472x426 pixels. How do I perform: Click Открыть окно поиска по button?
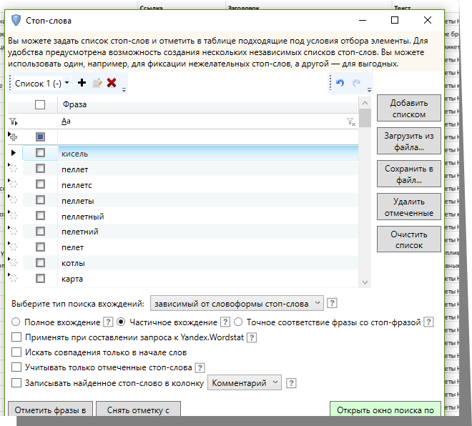(x=385, y=409)
